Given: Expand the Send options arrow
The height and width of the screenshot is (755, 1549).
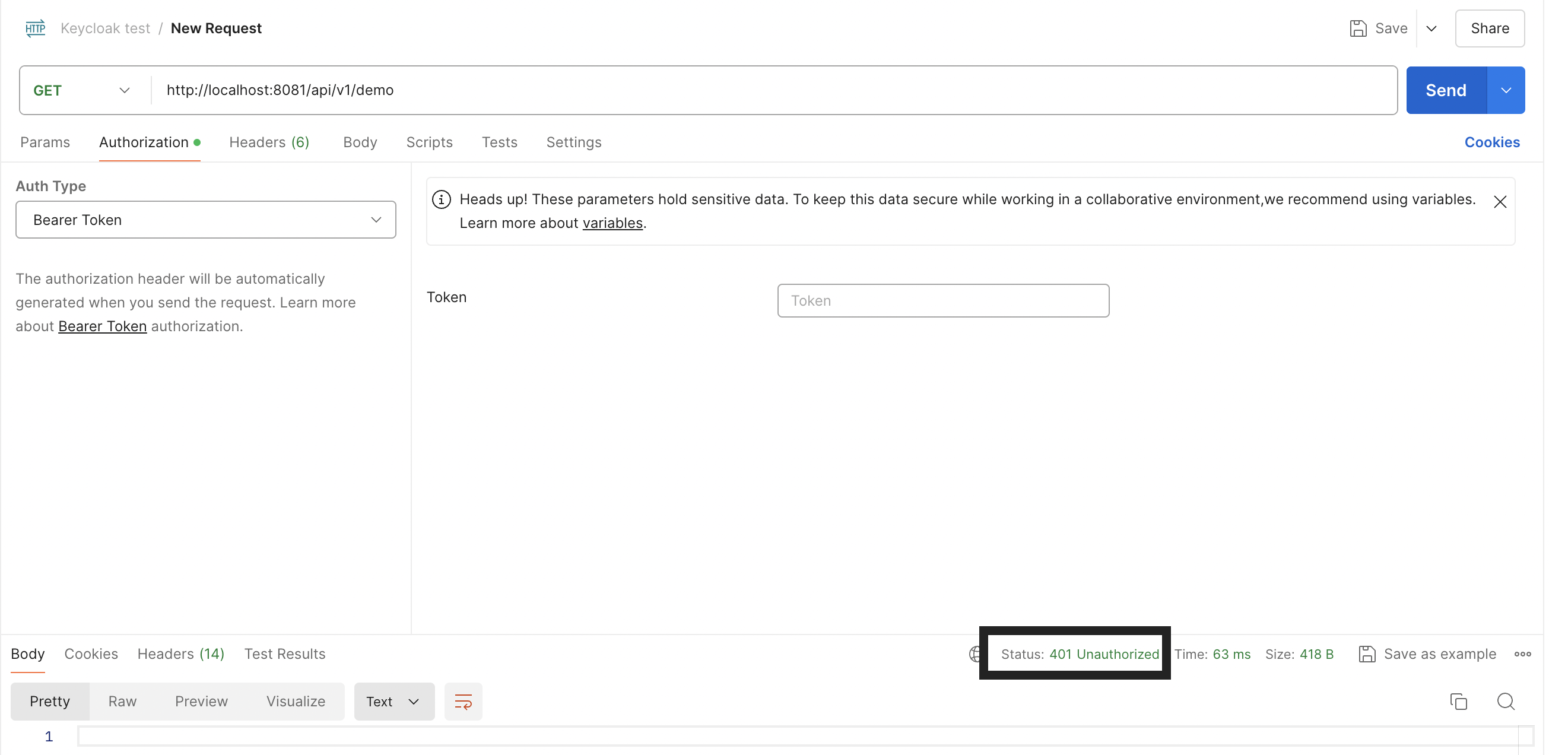Looking at the screenshot, I should point(1506,90).
